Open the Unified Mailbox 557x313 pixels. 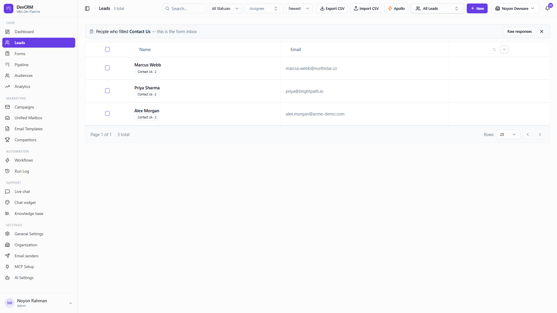(x=39, y=118)
